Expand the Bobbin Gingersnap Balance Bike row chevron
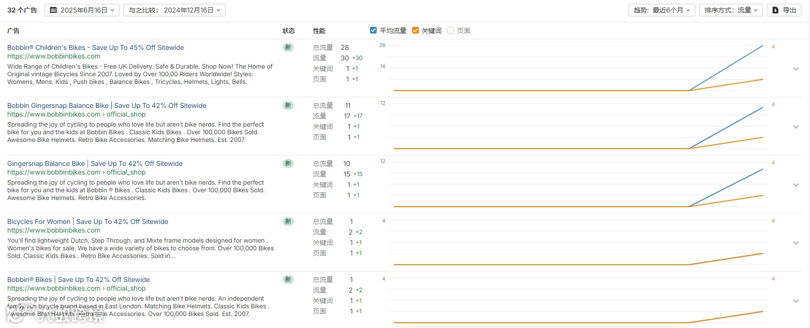Screen dimensions: 810x328 pyautogui.click(x=796, y=127)
